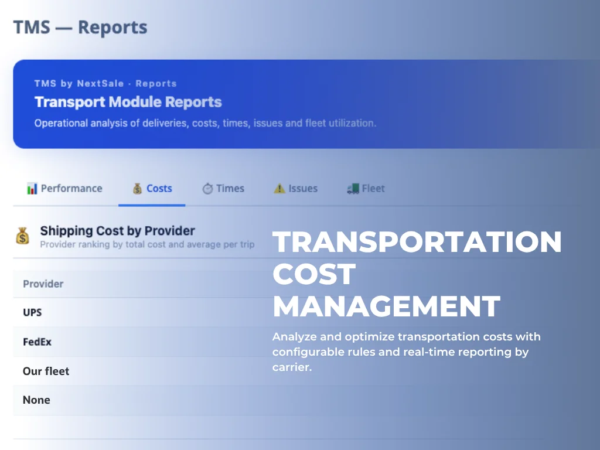Click the Analyze and optimize transportation costs text
Viewport: 600px width, 450px height.
pos(407,352)
